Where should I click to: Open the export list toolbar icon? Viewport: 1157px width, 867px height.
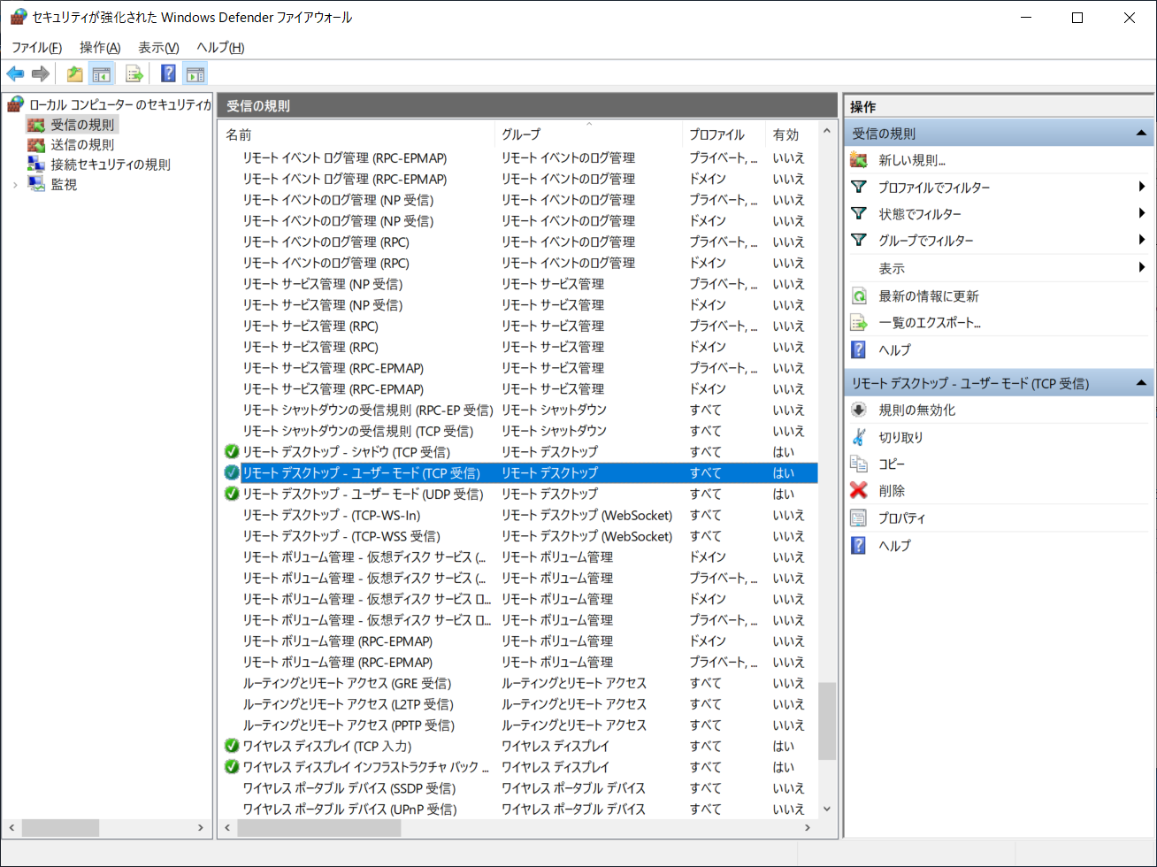click(x=134, y=73)
